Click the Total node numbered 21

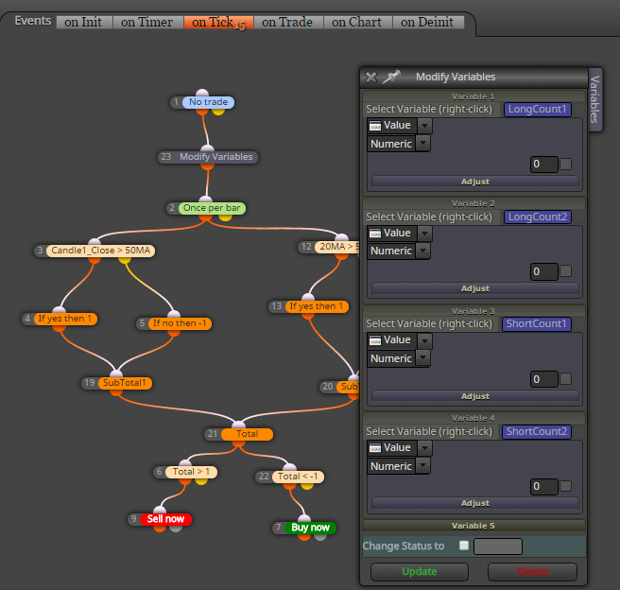pyautogui.click(x=247, y=434)
